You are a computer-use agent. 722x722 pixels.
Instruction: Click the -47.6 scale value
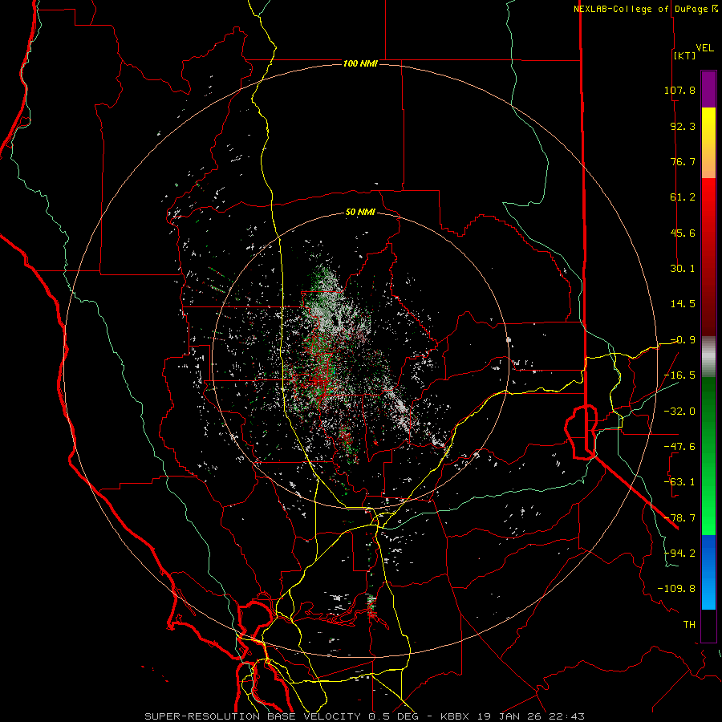click(679, 447)
